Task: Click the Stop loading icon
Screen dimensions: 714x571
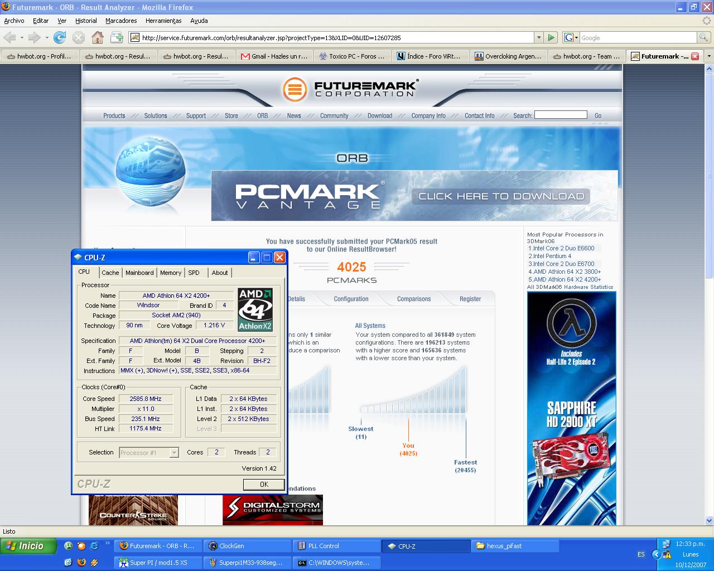Action: [x=79, y=37]
